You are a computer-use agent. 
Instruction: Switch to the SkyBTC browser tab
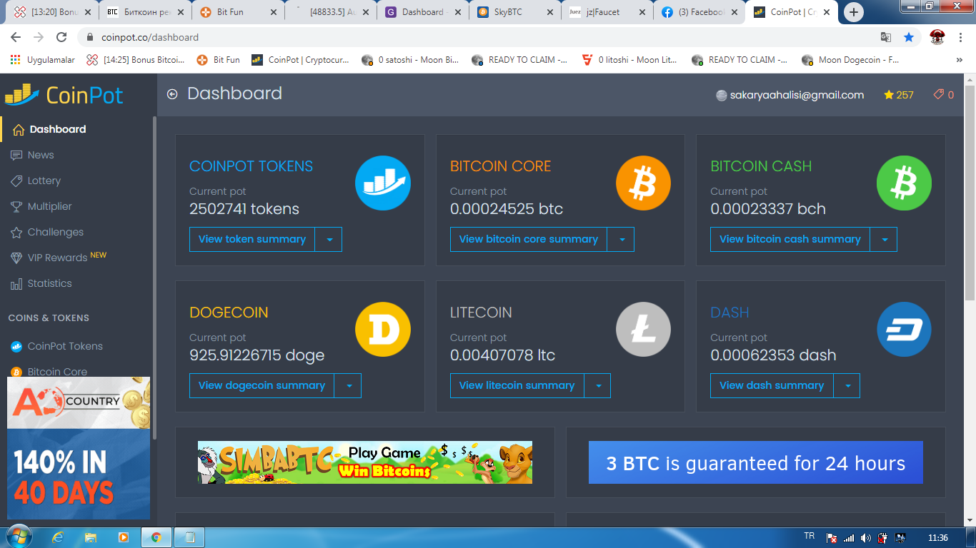coord(514,12)
